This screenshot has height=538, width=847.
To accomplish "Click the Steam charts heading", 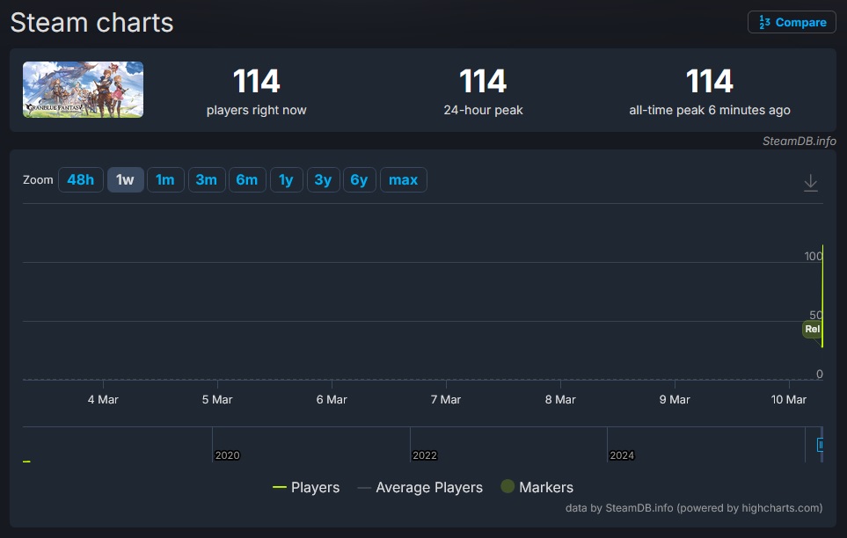I will (x=91, y=23).
